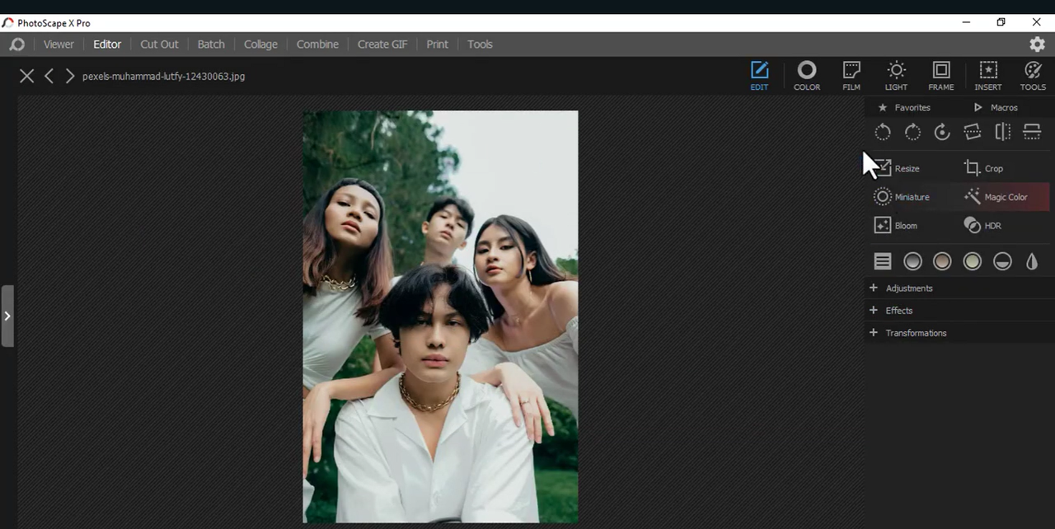Select the Resize tool

pos(897,168)
